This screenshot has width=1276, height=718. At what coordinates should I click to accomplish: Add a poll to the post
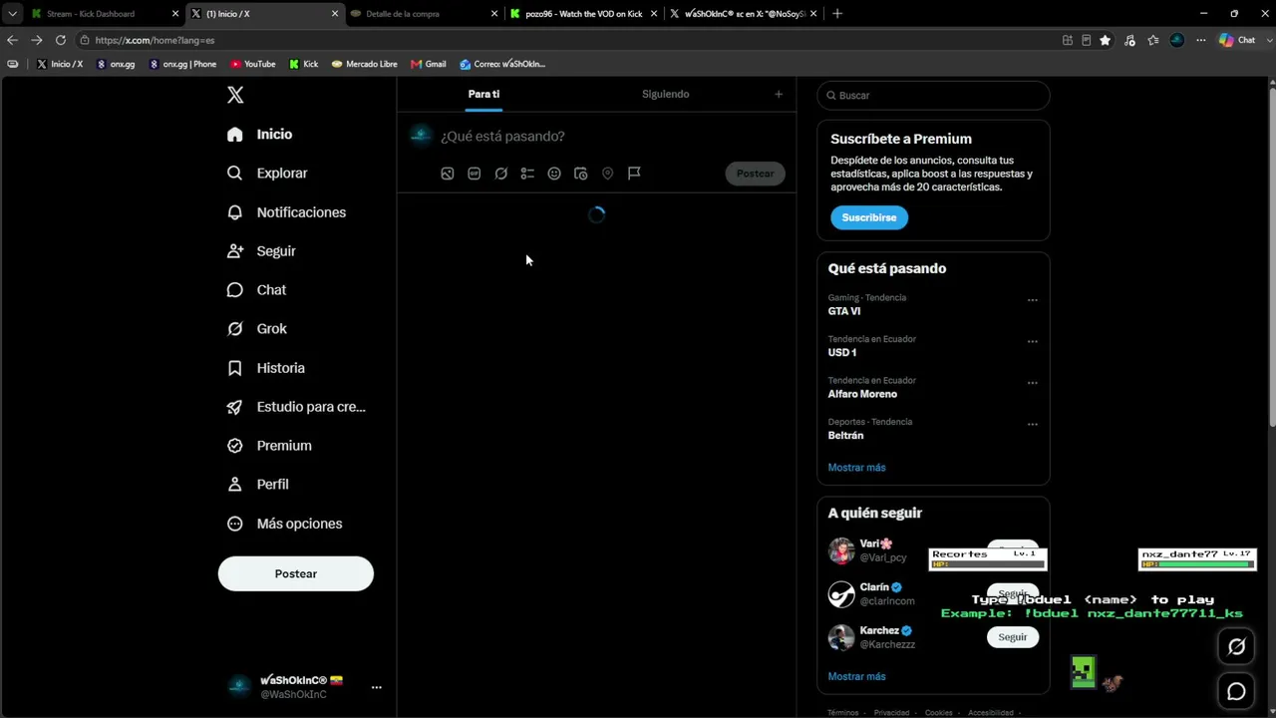[527, 174]
